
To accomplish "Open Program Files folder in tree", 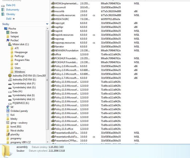I will click(x=22, y=60).
